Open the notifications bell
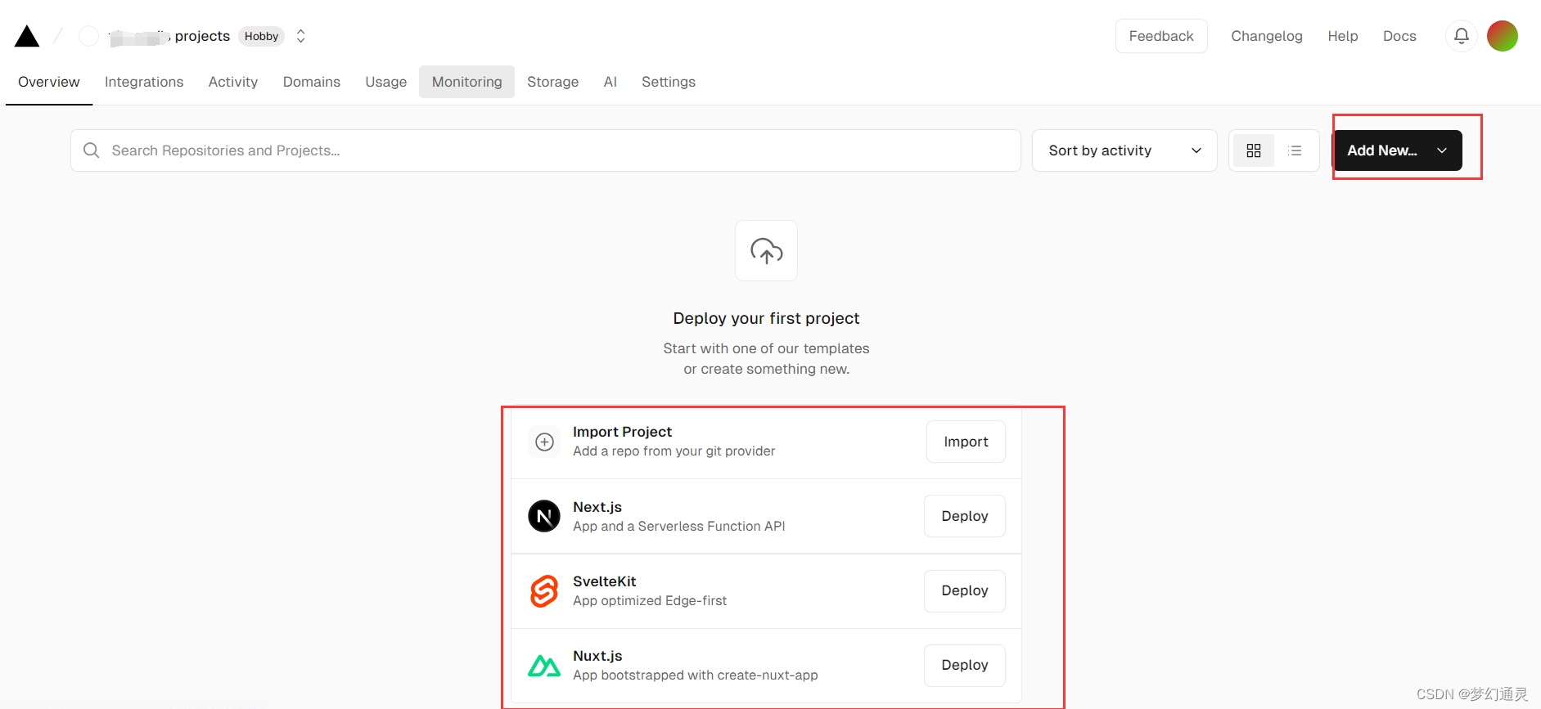This screenshot has width=1541, height=709. (x=1461, y=36)
